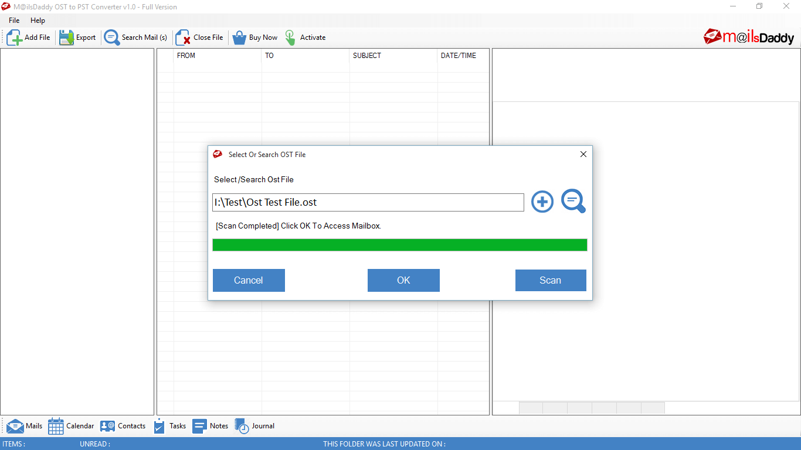Click the Add File toolbar icon

tap(15, 37)
